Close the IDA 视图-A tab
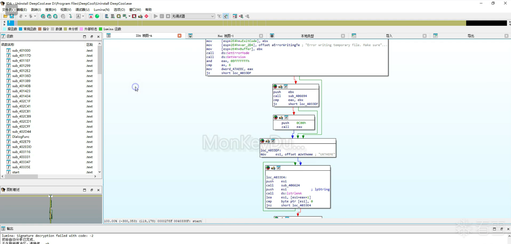The image size is (511, 244). pos(179,36)
